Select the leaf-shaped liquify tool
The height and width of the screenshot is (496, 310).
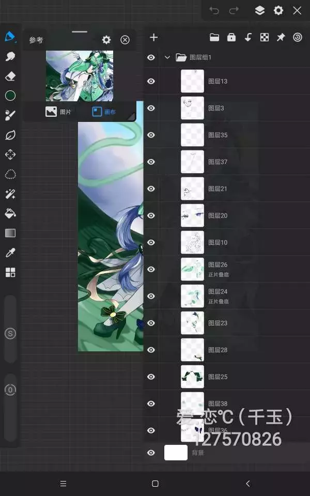coord(10,135)
